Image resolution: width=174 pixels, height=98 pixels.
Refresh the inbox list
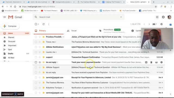click(x=43, y=24)
